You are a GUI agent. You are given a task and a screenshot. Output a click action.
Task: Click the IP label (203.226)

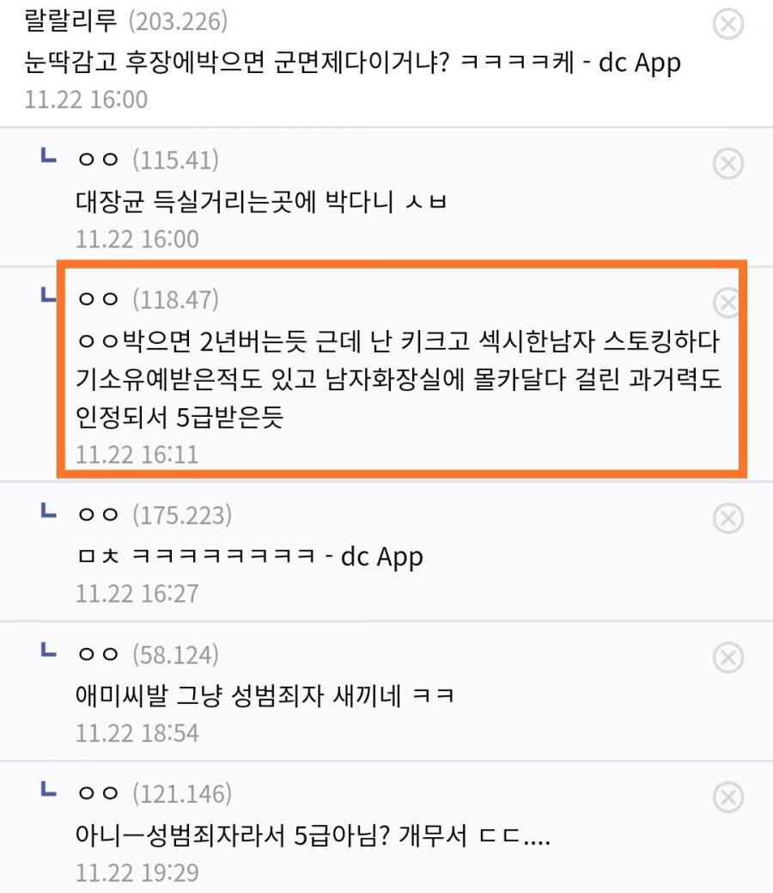178,21
